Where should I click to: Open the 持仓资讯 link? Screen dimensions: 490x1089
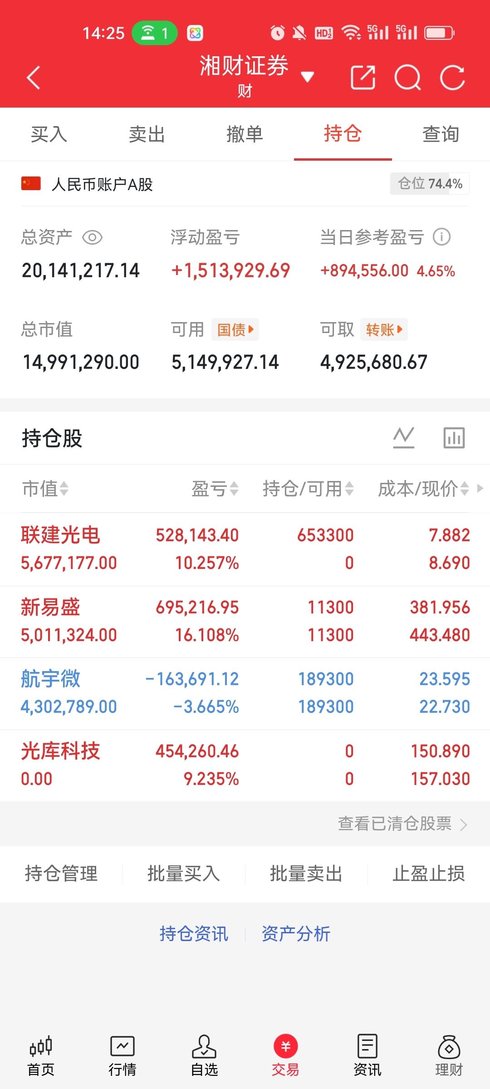coord(194,934)
